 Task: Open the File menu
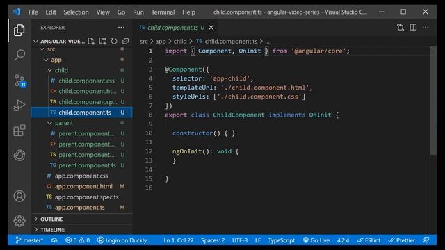point(33,12)
